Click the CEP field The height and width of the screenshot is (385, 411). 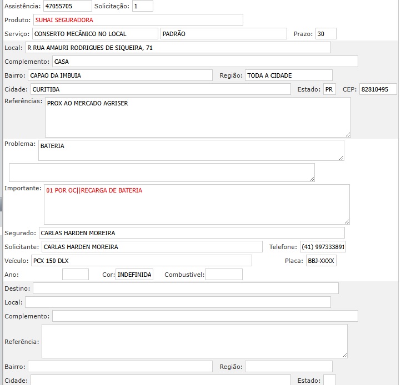click(x=378, y=89)
